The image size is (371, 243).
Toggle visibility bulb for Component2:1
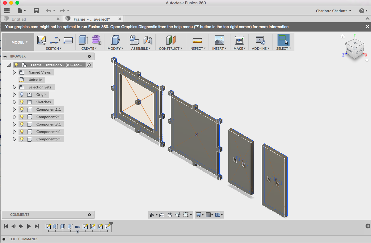pos(22,117)
